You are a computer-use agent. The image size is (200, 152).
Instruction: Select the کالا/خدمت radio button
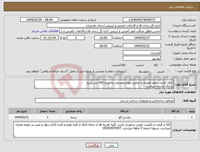click(129, 65)
